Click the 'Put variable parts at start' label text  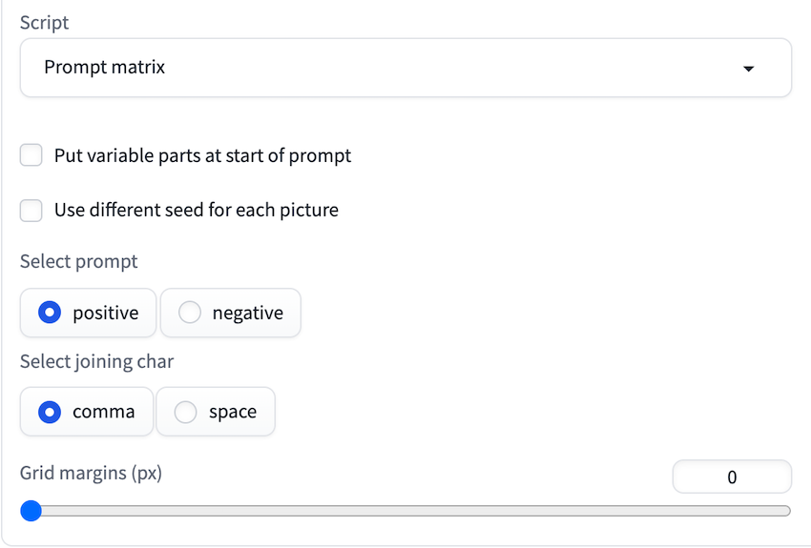coord(202,155)
